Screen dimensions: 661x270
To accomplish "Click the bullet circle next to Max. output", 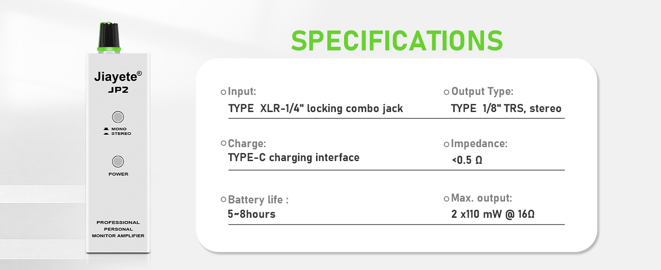I will pyautogui.click(x=447, y=198).
